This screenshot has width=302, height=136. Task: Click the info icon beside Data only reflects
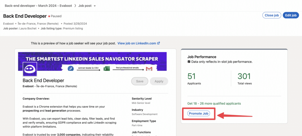pos(189,62)
